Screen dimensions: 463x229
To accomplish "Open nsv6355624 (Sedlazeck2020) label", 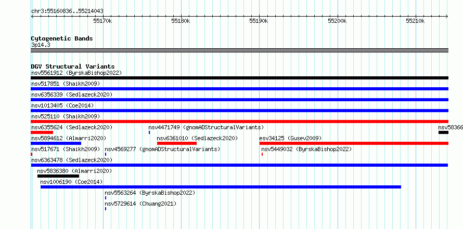I will (72, 127).
